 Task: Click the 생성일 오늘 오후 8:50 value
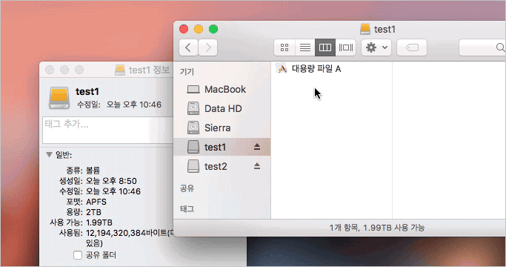111,181
